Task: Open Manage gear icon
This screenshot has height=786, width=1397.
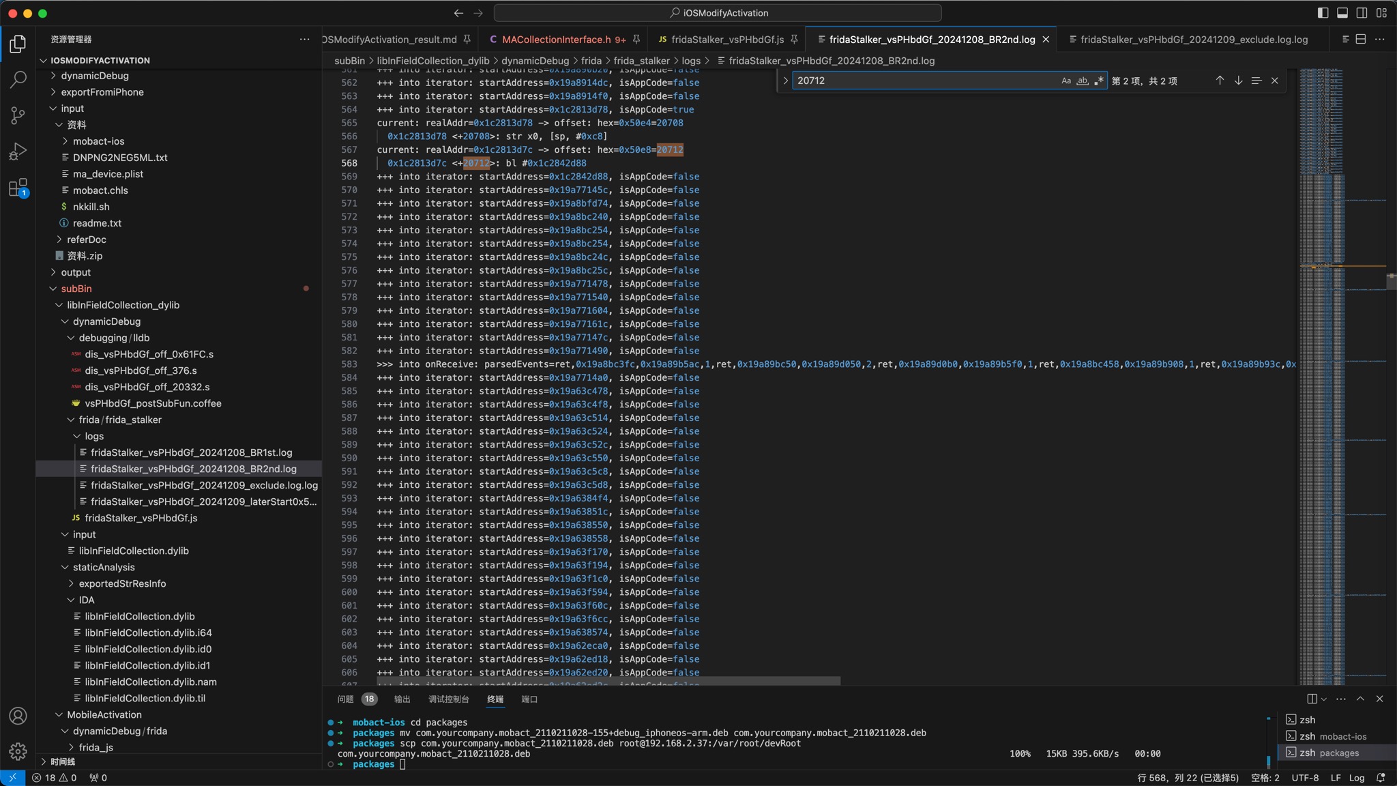Action: 18,751
